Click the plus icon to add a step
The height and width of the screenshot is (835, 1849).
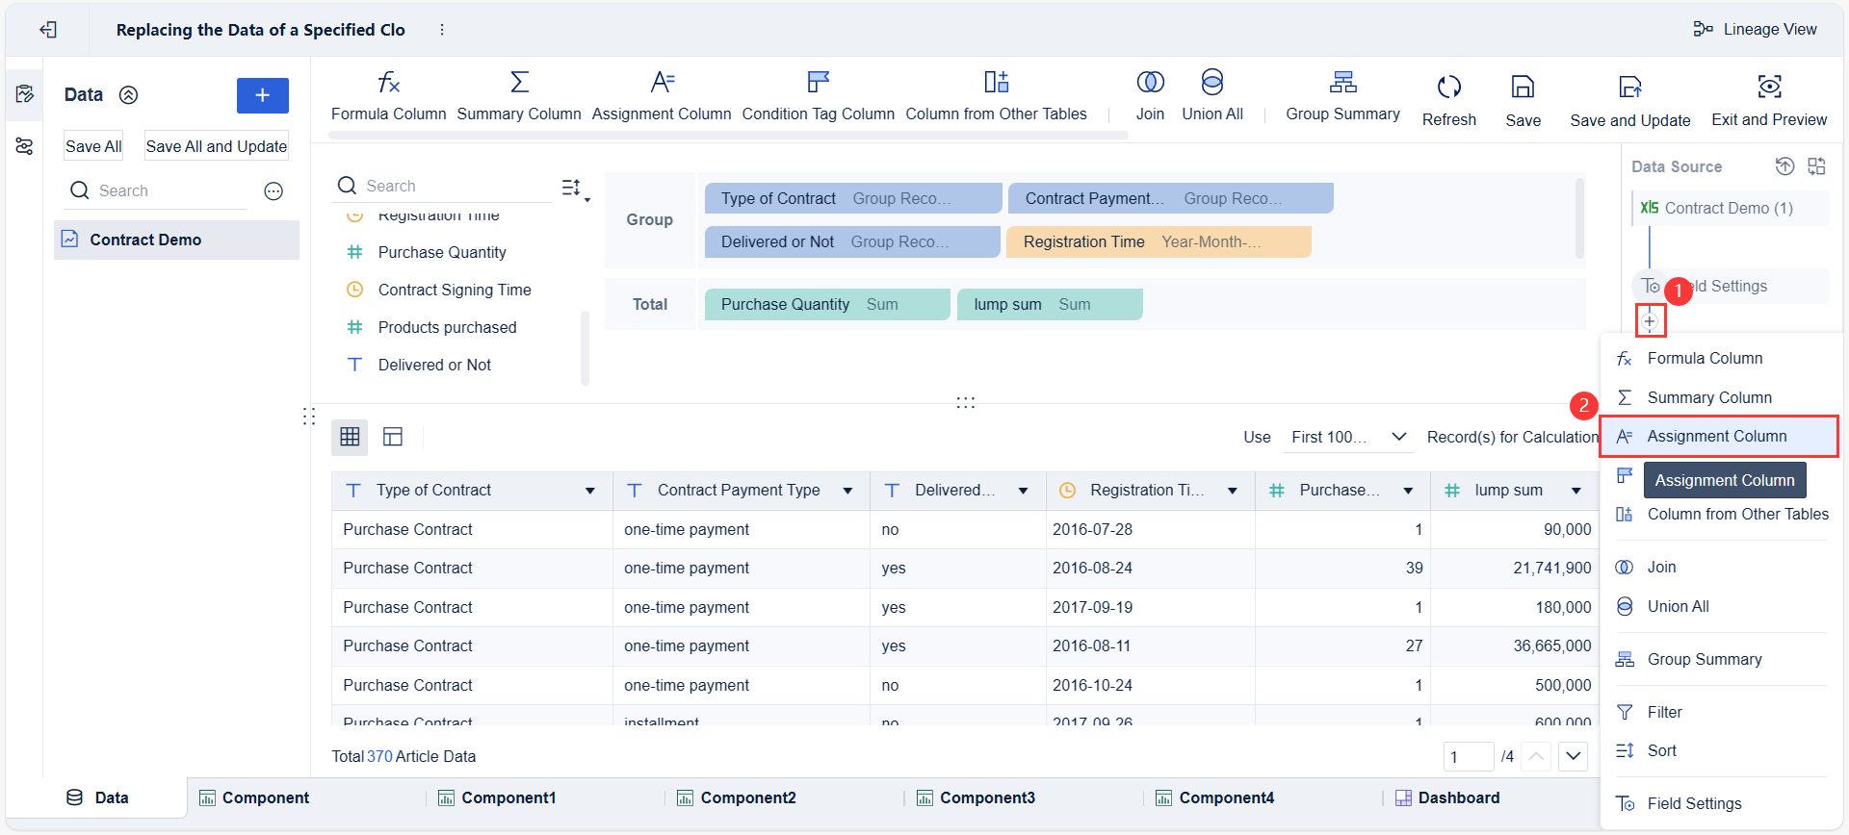click(x=1650, y=321)
